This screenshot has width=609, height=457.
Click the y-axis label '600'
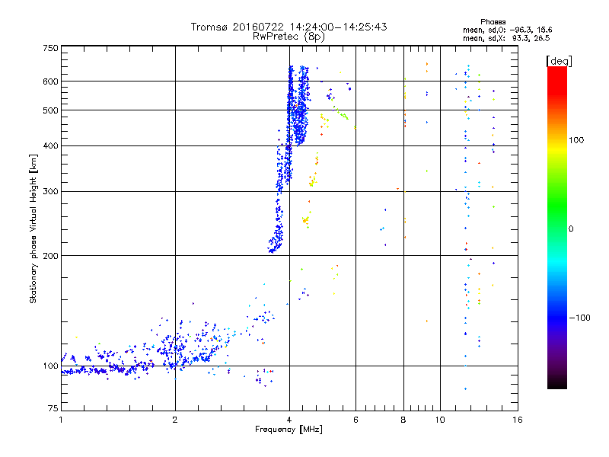click(x=51, y=81)
